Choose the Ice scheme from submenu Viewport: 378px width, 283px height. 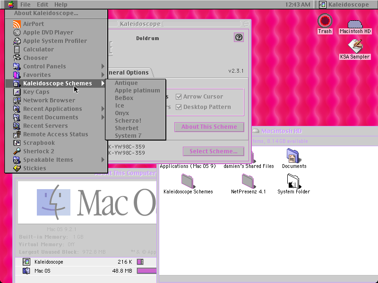click(136, 105)
